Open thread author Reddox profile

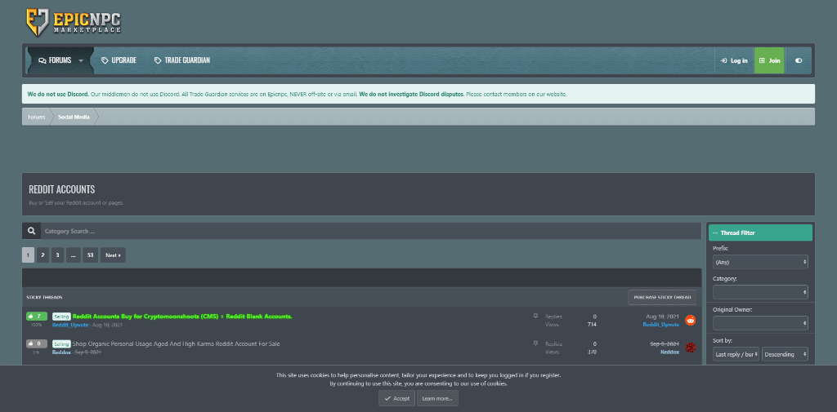point(62,352)
